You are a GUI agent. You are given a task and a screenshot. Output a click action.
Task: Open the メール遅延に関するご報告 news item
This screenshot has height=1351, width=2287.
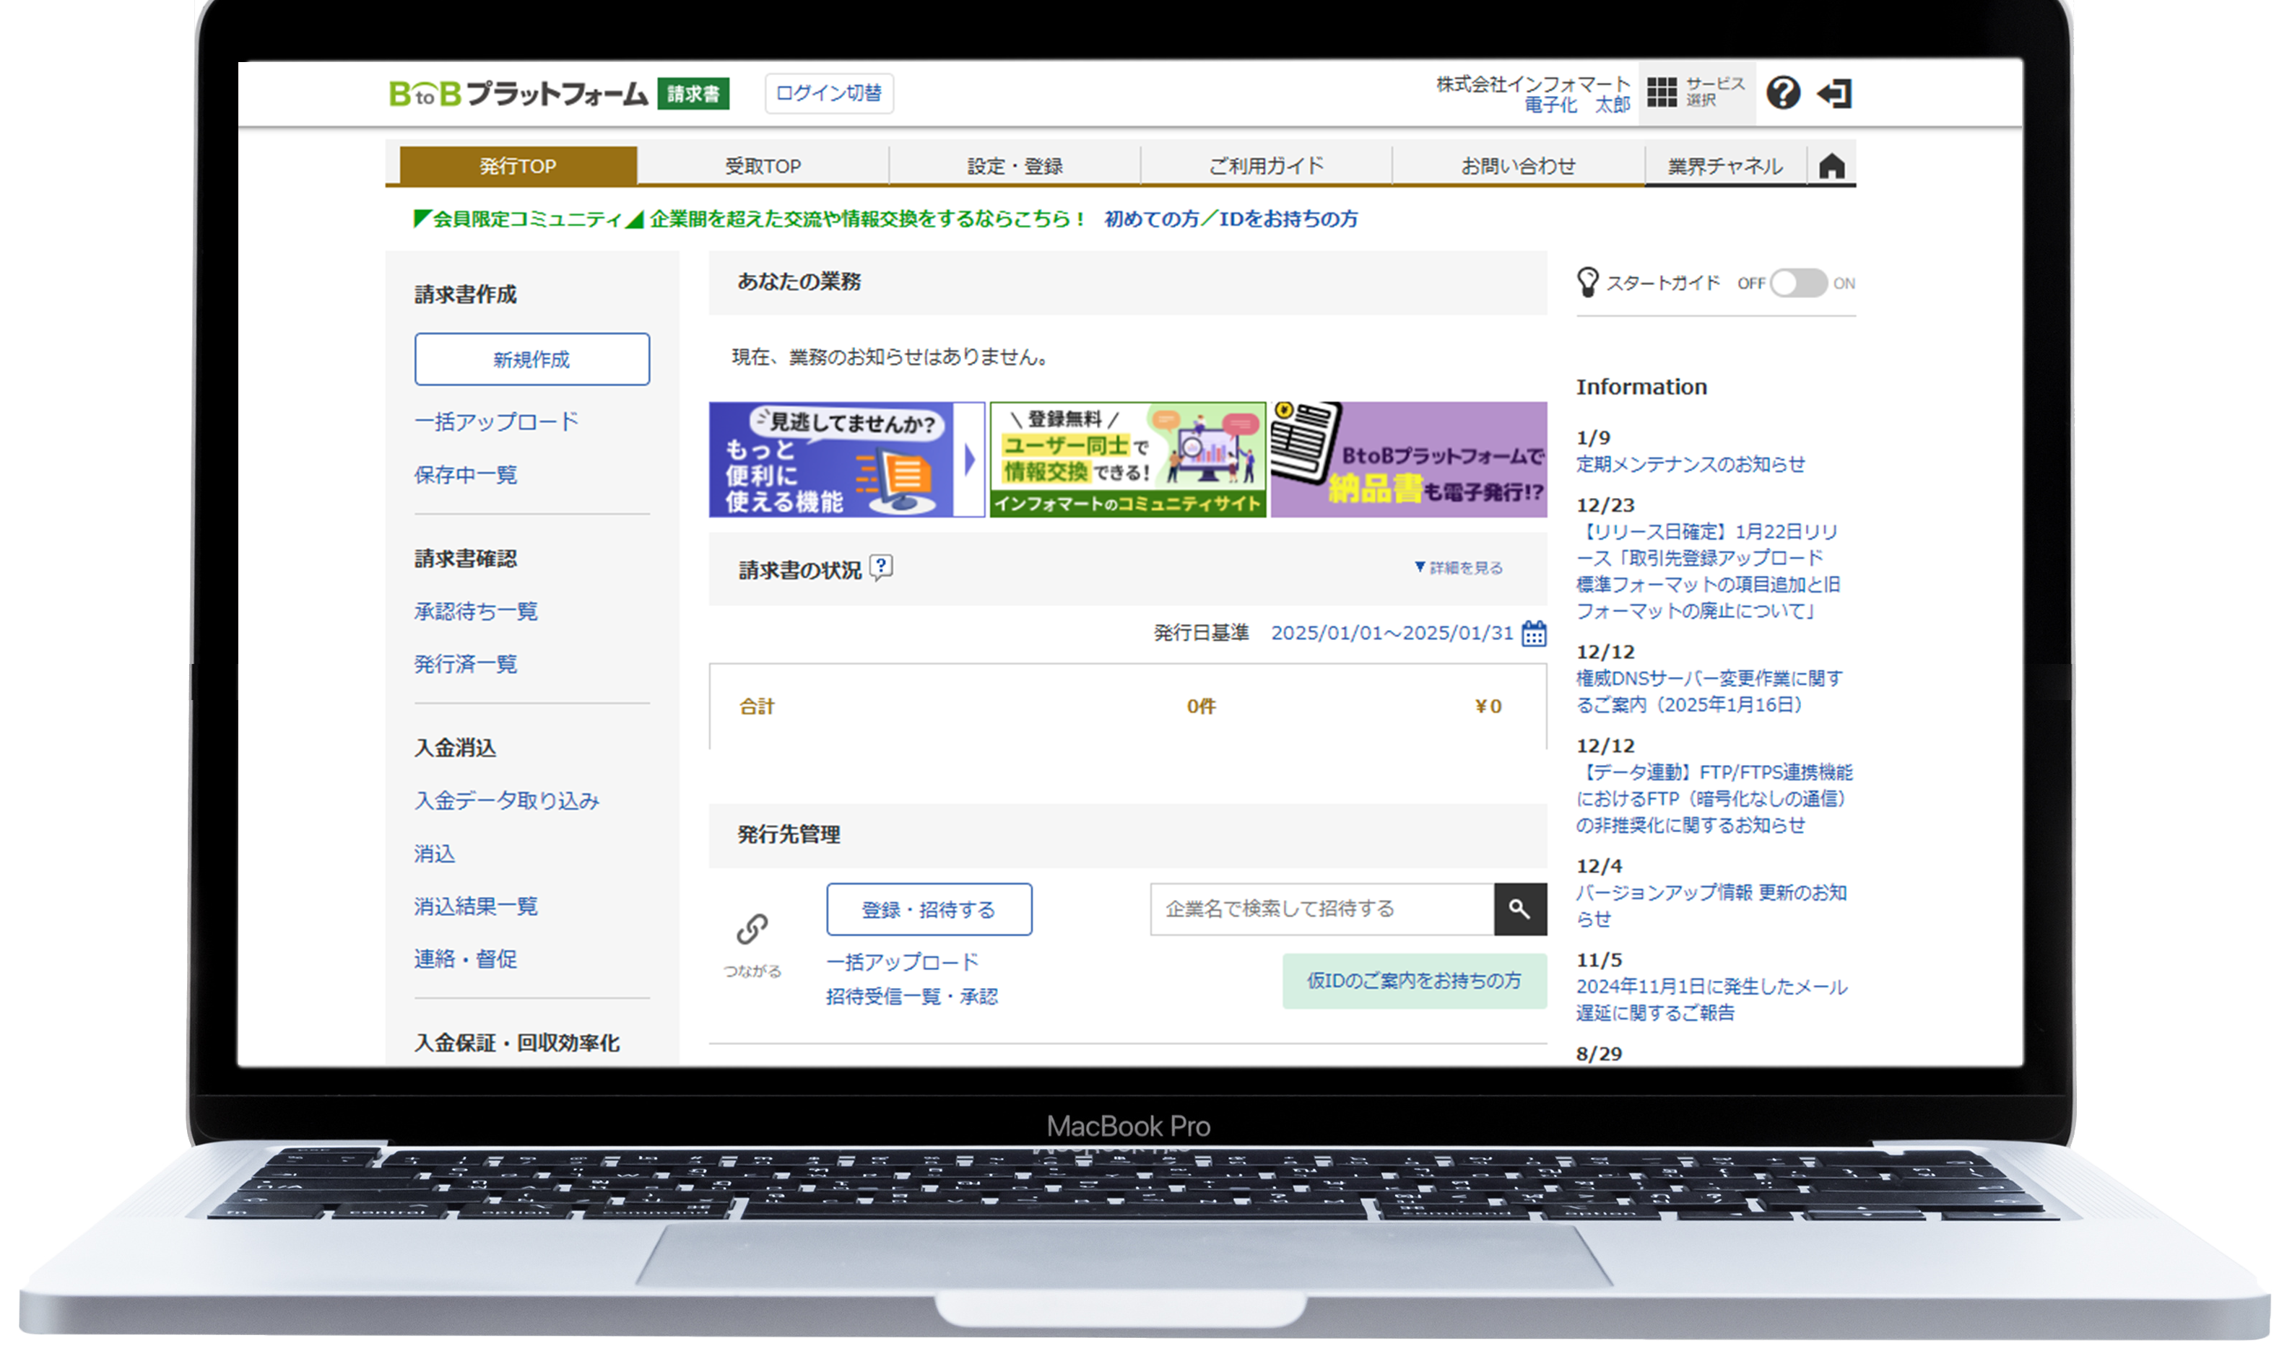1711,999
